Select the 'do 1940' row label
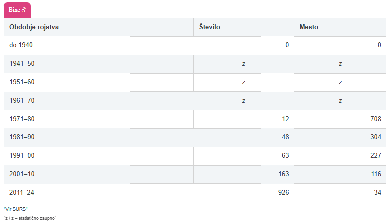 21,45
